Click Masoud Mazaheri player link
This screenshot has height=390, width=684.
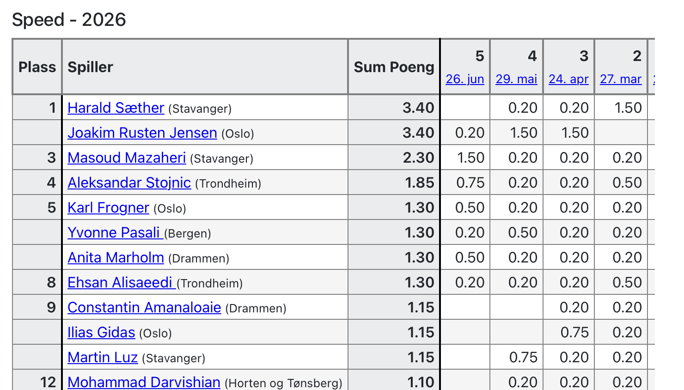coord(127,158)
